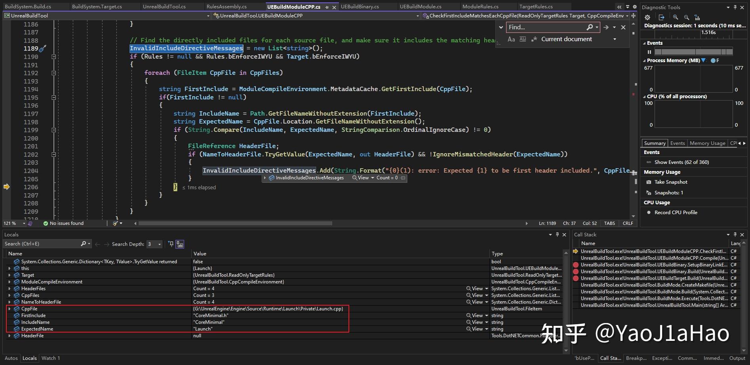Pause the Events timeline

click(649, 52)
